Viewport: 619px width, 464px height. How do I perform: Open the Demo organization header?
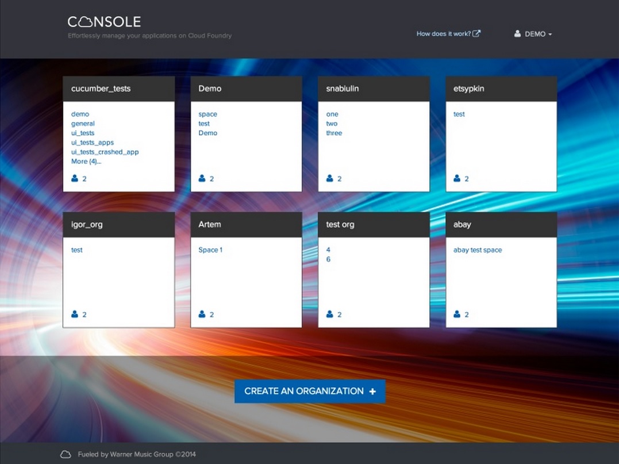[247, 89]
